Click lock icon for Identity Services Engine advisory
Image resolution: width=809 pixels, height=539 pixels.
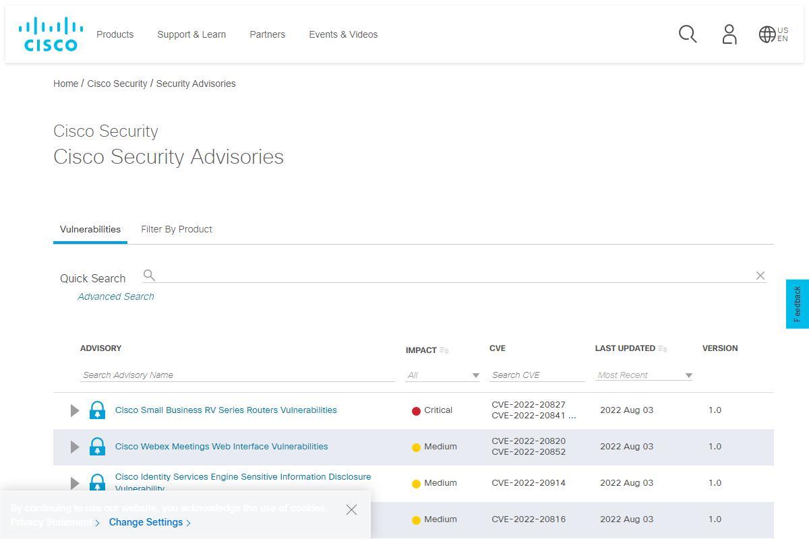97,482
